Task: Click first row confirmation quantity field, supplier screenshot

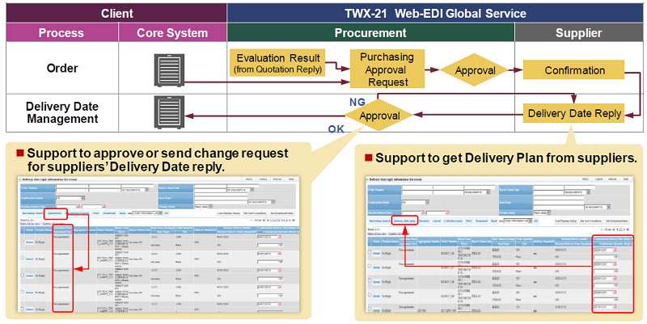Action: [606, 257]
